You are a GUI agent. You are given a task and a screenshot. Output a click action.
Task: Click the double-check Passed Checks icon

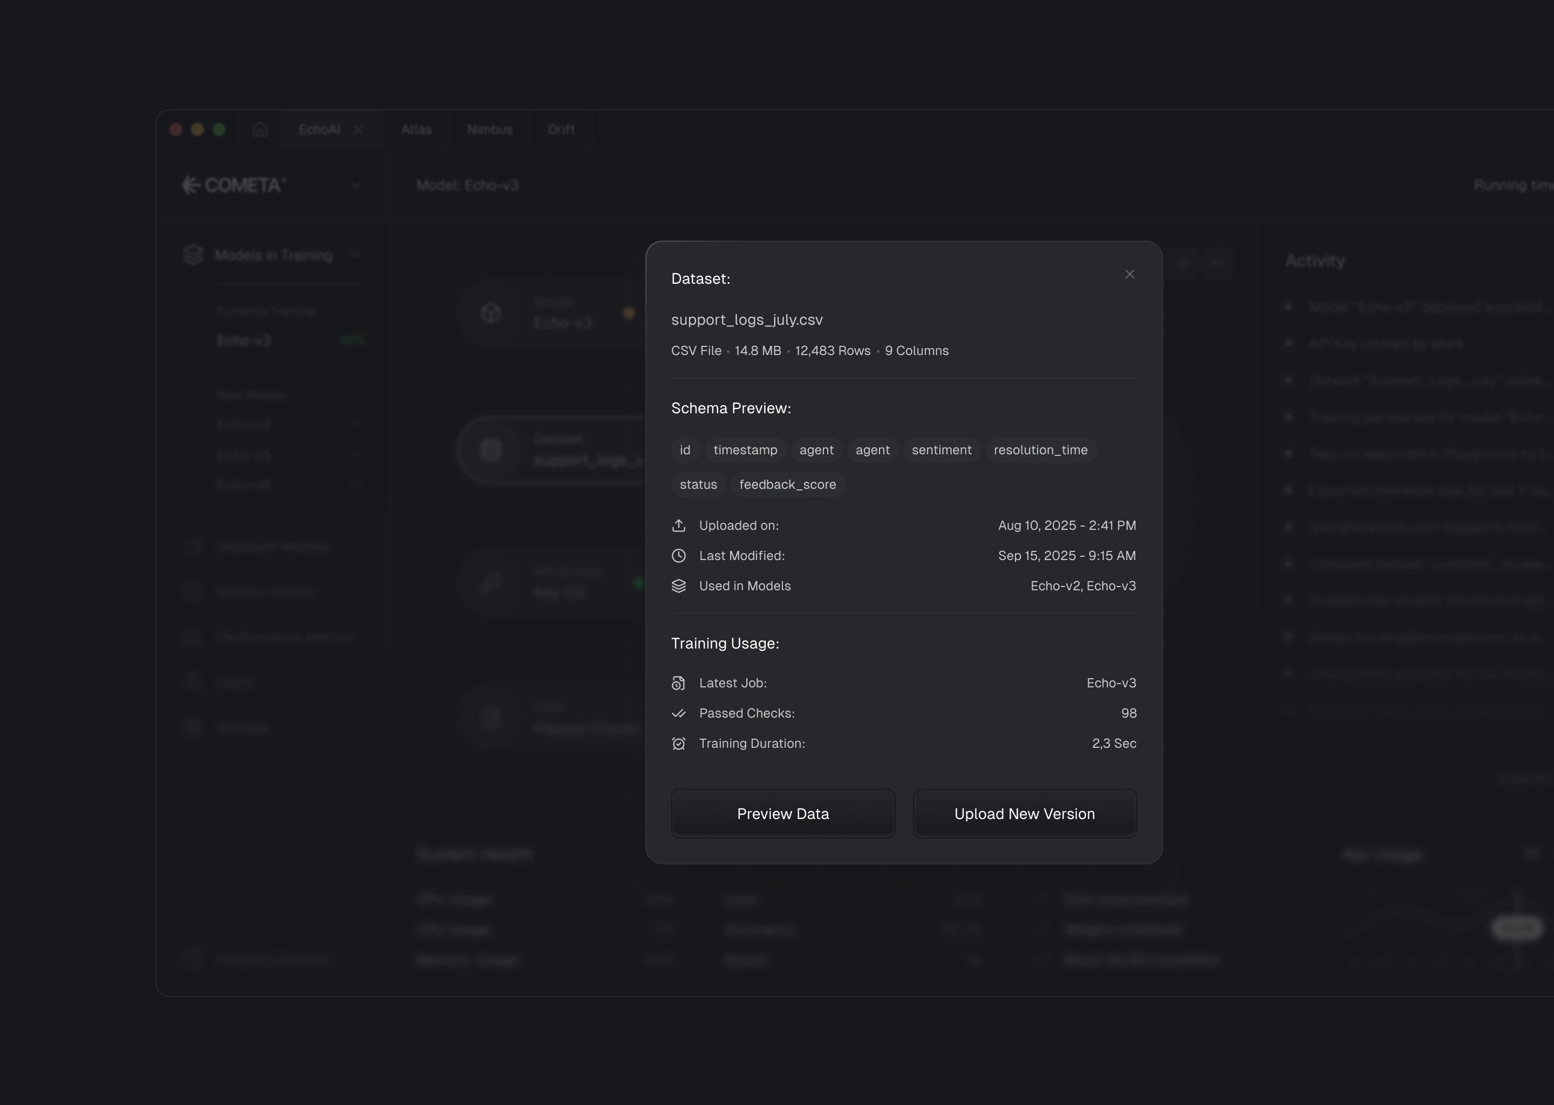(678, 714)
